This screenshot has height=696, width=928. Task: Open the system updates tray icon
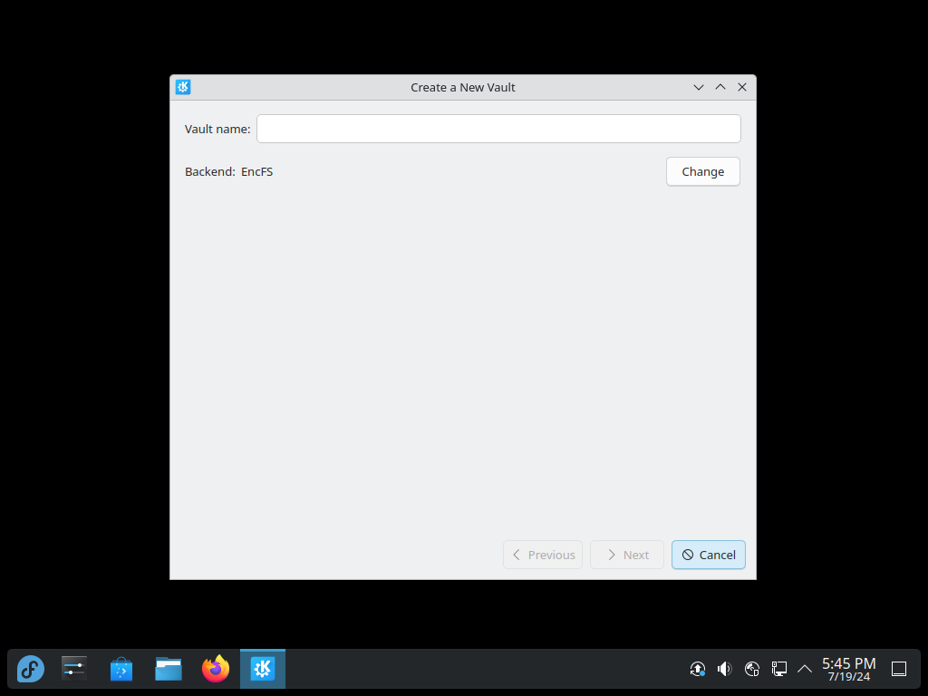pos(698,669)
